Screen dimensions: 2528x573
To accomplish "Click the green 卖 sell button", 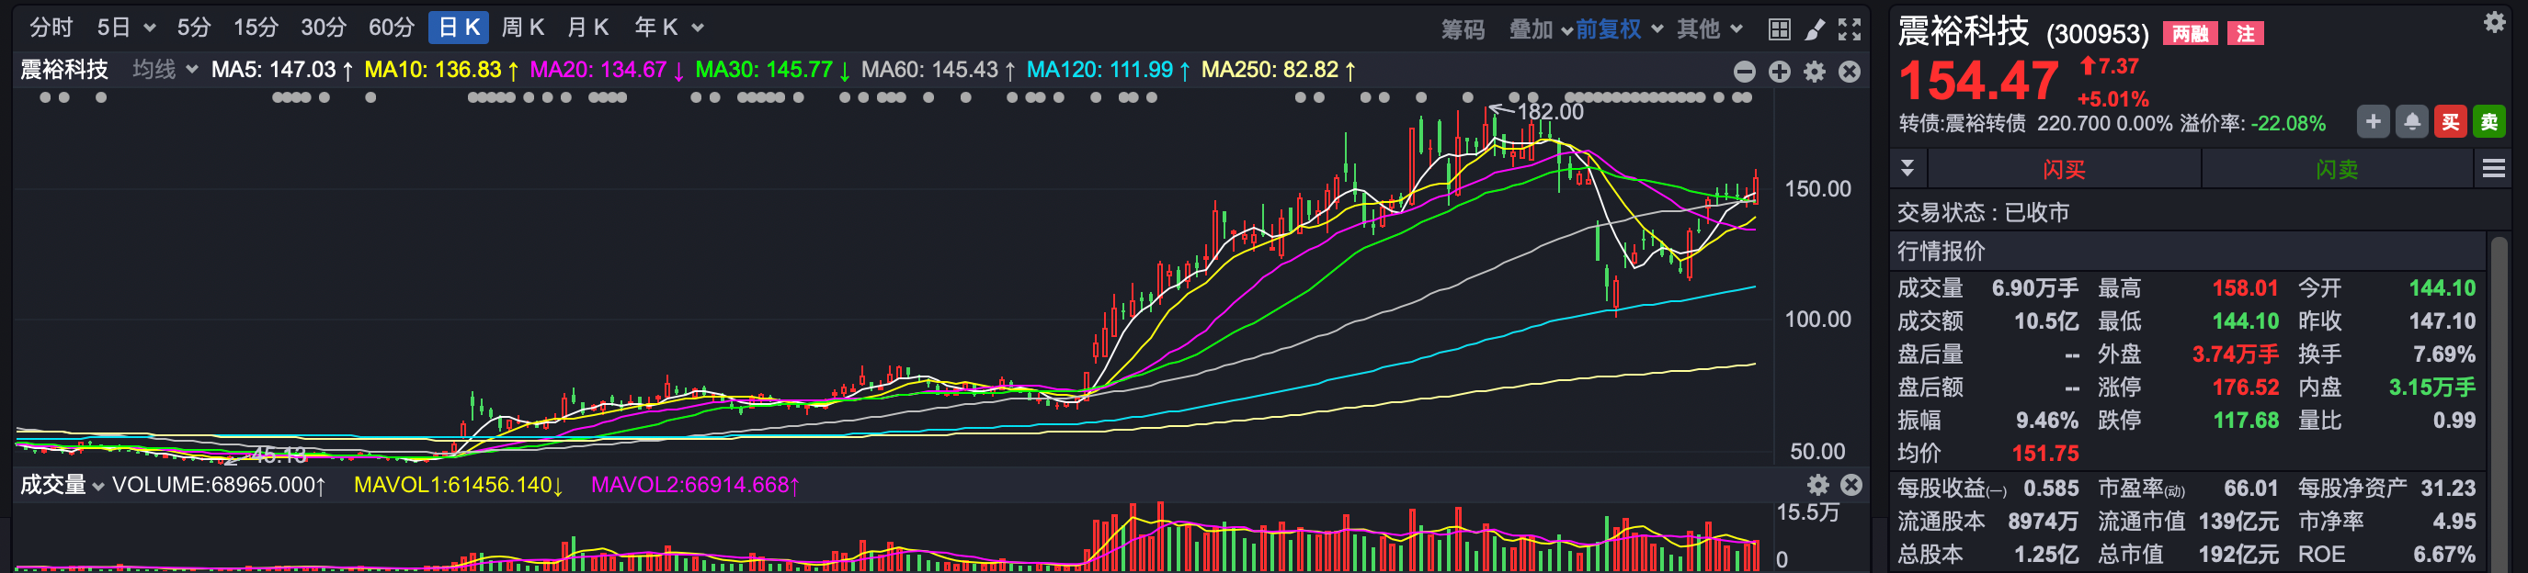I will (x=2488, y=122).
